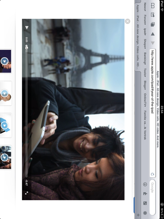Open the modules puzzle-piece icon
The width and height of the screenshot is (164, 219).
click(145, 194)
